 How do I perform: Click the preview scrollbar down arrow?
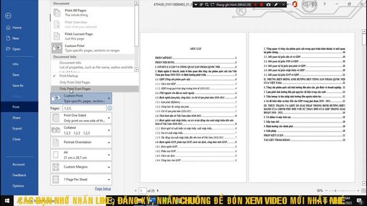click(x=364, y=184)
